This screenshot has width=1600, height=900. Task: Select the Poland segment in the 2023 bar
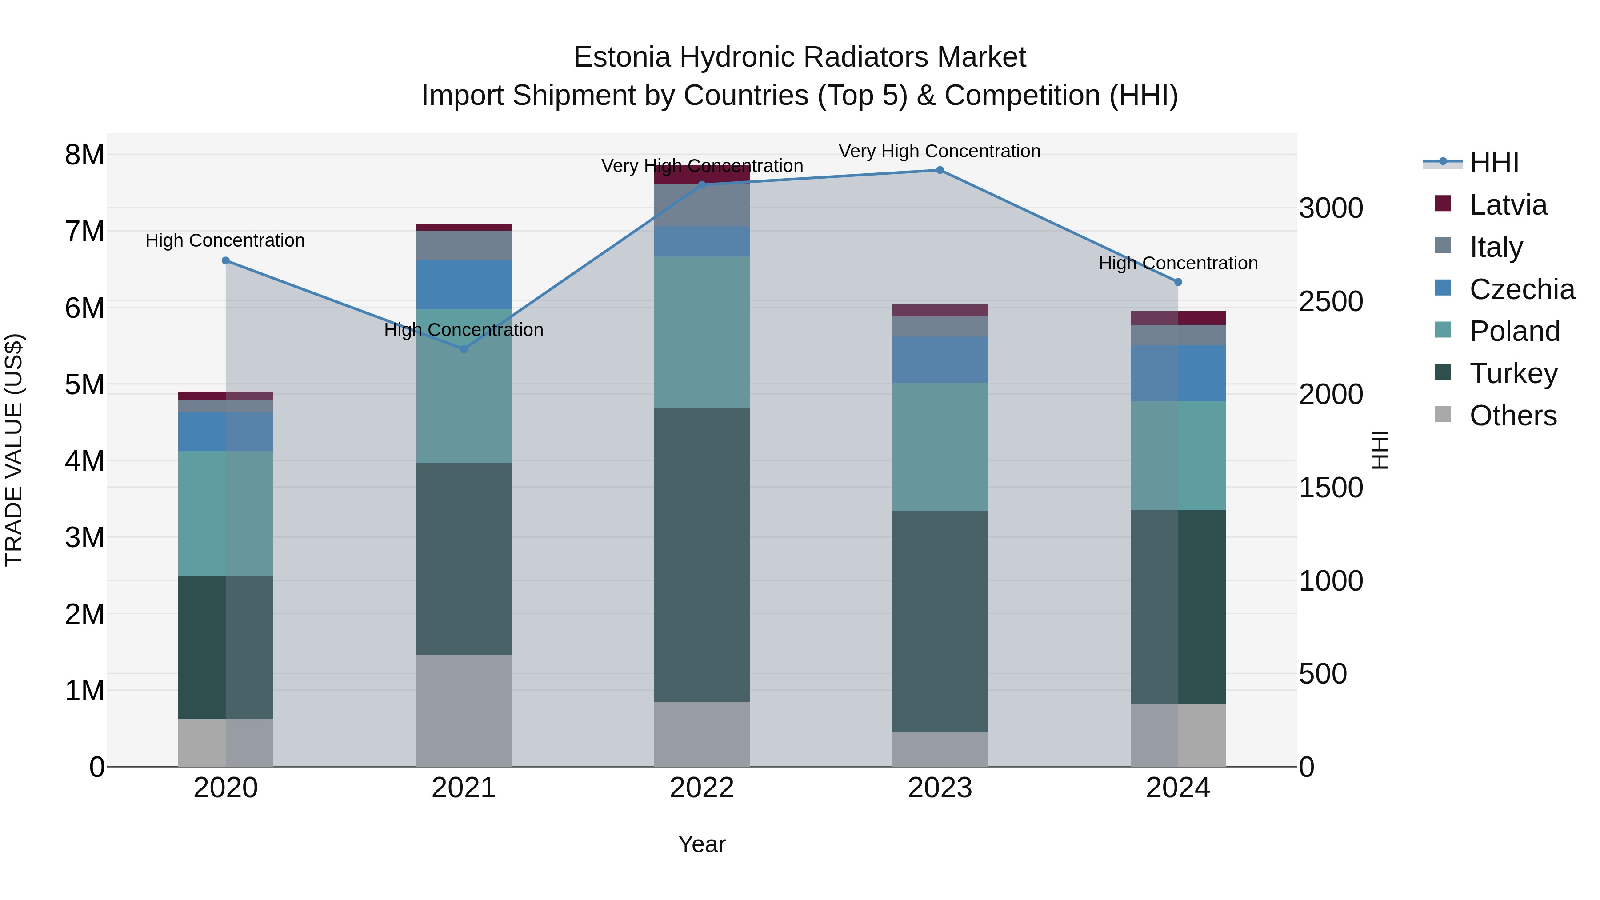(940, 447)
